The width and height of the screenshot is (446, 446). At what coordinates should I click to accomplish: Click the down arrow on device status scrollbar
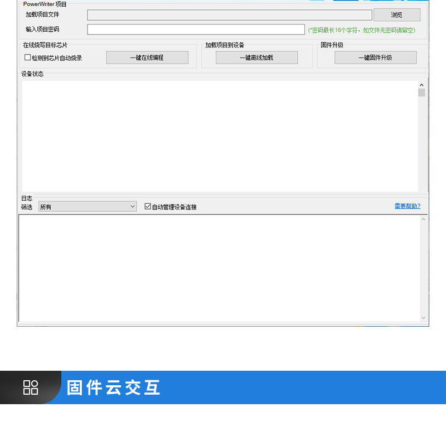pos(423,186)
